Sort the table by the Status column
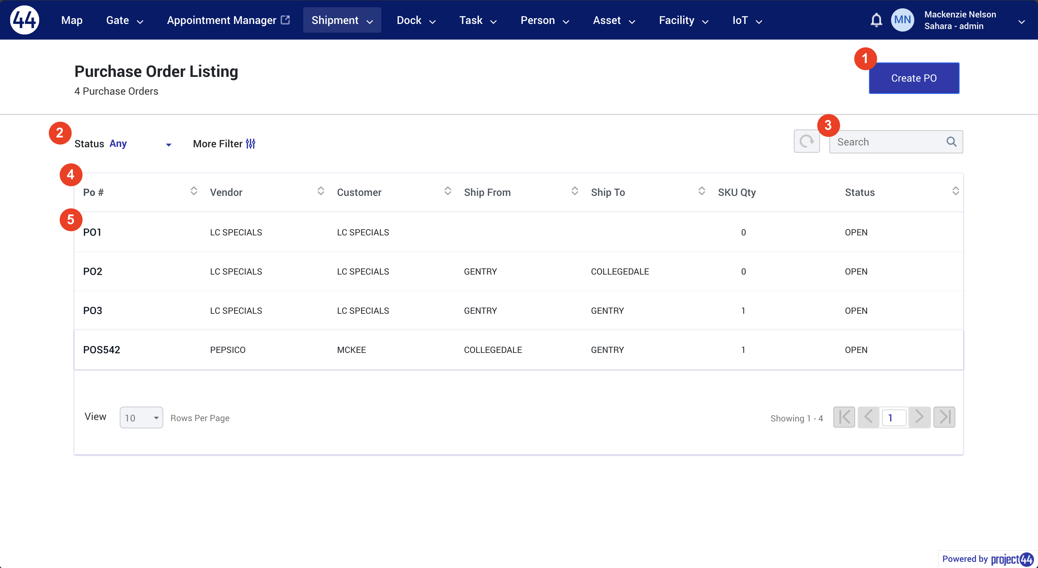Screen dimensions: 1038x568 956,192
